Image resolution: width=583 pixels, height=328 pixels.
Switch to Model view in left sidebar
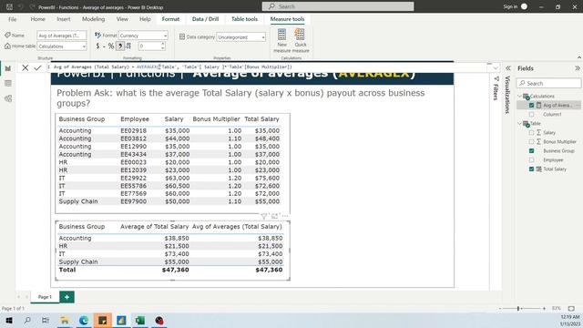coord(8,98)
